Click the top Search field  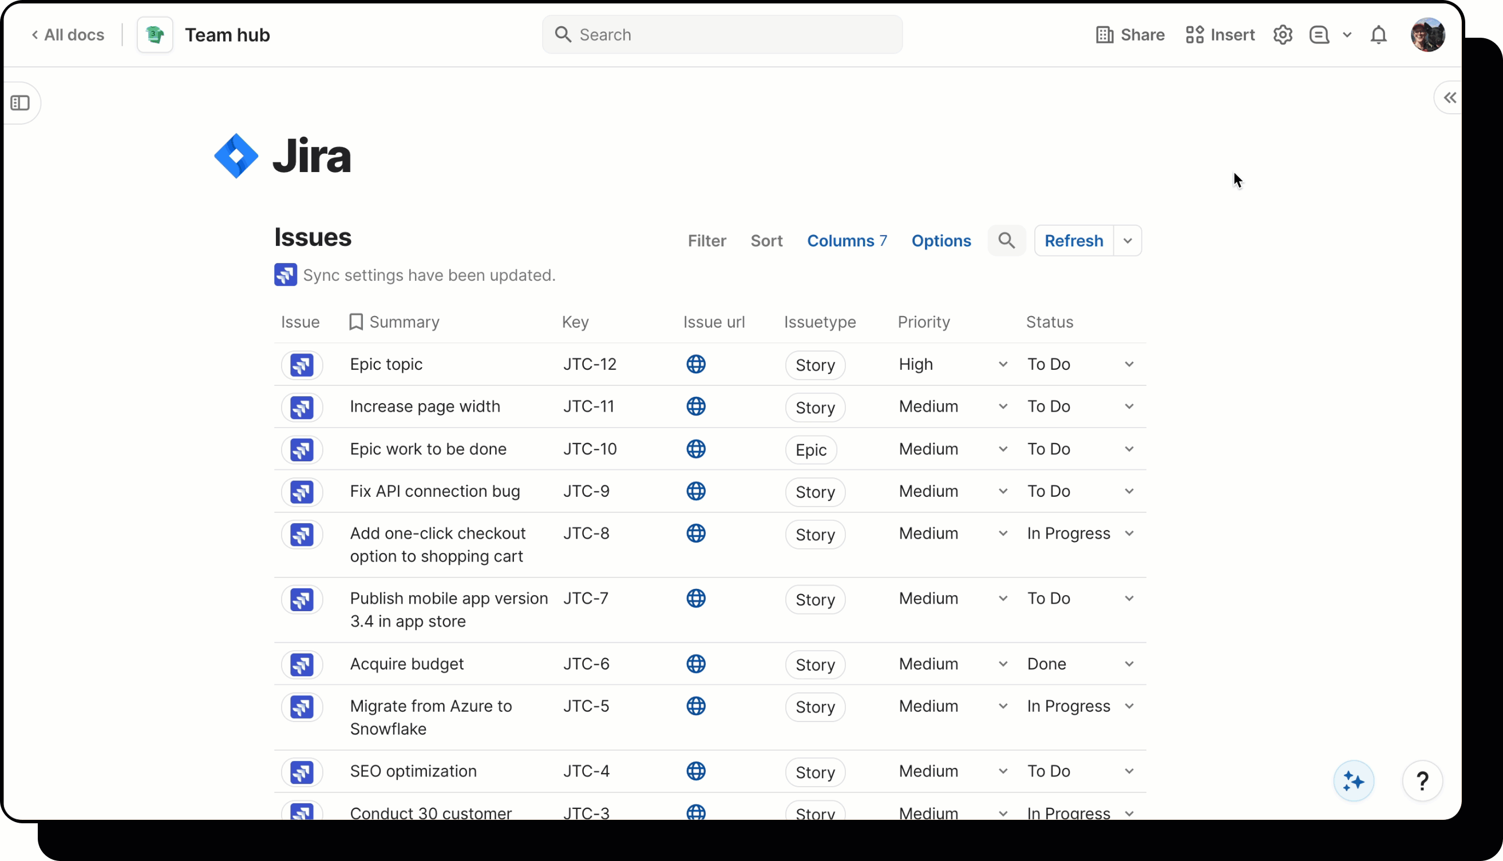pyautogui.click(x=722, y=35)
